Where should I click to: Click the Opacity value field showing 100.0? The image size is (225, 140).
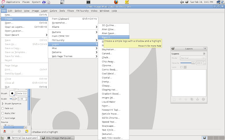(x=199, y=63)
